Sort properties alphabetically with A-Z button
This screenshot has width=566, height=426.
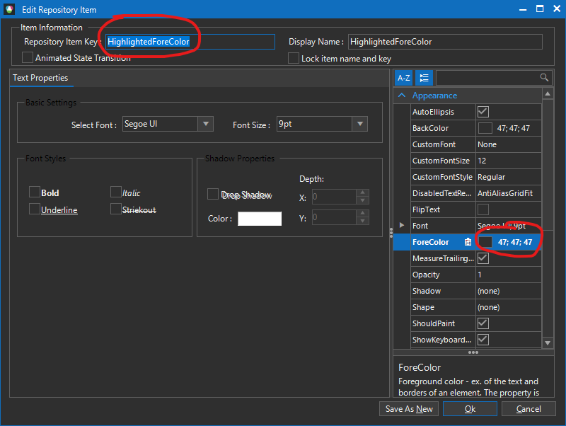coord(403,78)
